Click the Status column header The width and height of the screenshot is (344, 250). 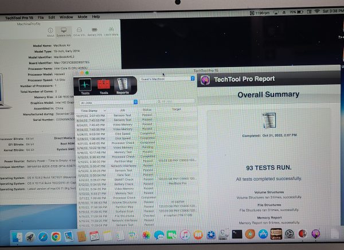[x=147, y=110]
